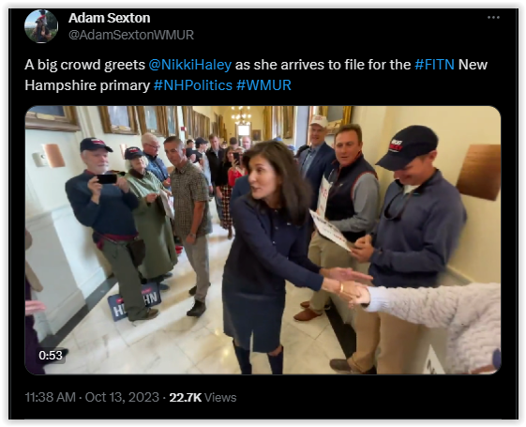This screenshot has height=427, width=526.
Task: Click the 0:53 video duration badge
Action: pyautogui.click(x=51, y=355)
